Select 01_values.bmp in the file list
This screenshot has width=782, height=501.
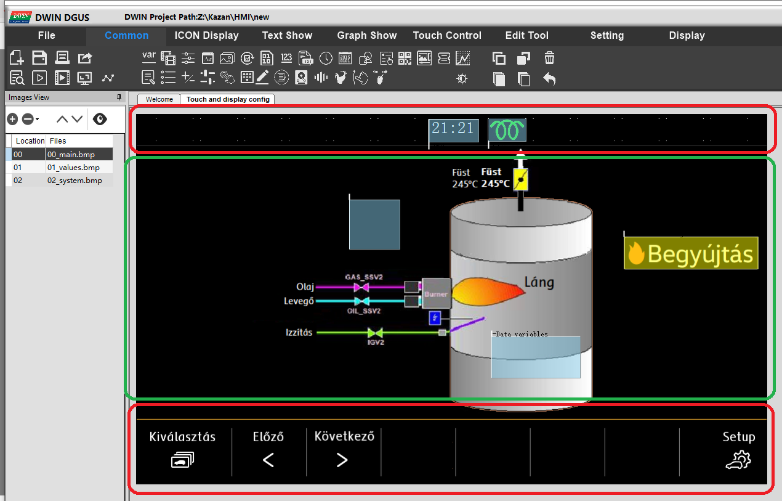pyautogui.click(x=73, y=167)
